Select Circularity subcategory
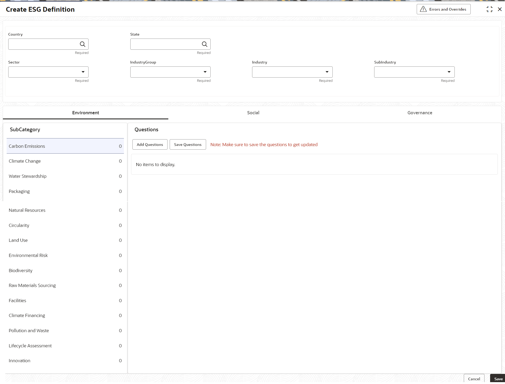 point(65,225)
